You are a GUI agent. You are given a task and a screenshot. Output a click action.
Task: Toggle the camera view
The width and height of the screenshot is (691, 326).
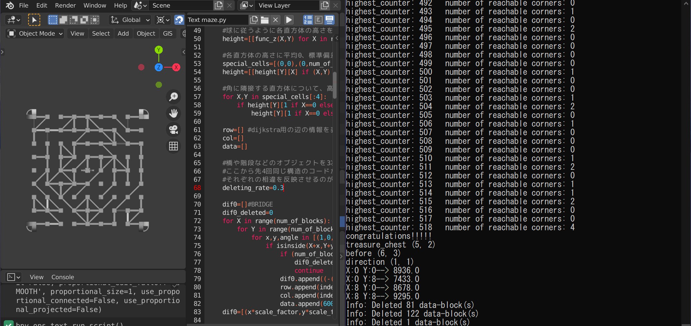(173, 130)
